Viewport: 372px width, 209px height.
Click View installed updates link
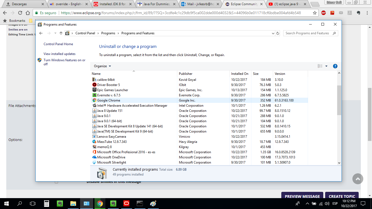tap(59, 54)
